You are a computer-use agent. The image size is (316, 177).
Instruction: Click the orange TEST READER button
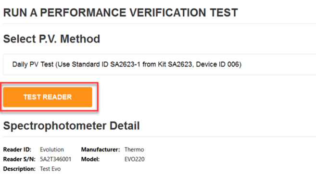48,97
